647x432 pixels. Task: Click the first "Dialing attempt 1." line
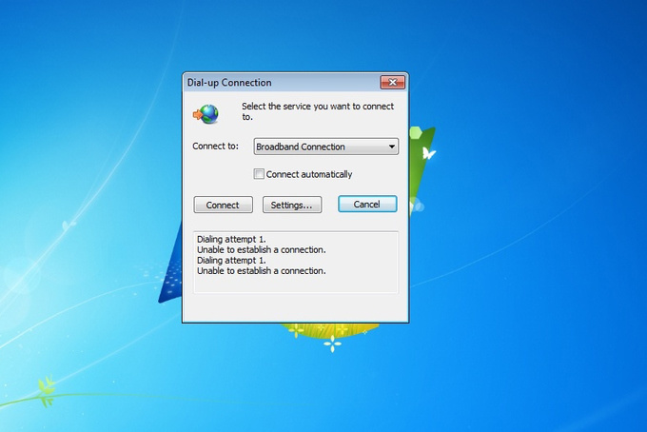pyautogui.click(x=231, y=239)
